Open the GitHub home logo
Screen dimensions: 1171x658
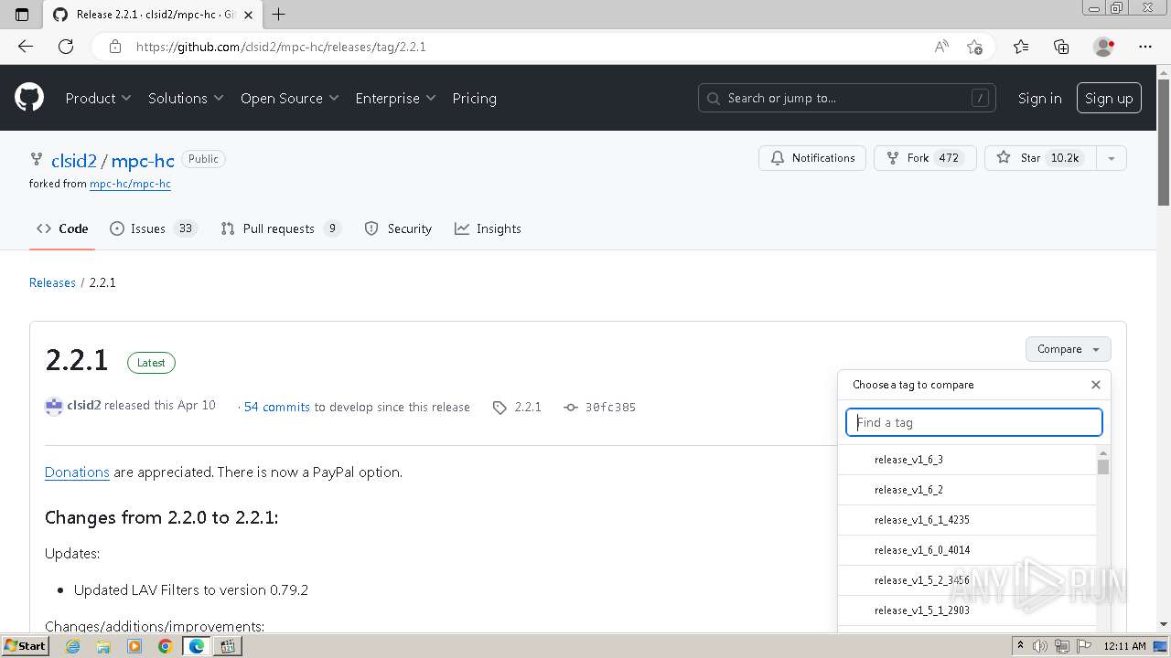[29, 98]
